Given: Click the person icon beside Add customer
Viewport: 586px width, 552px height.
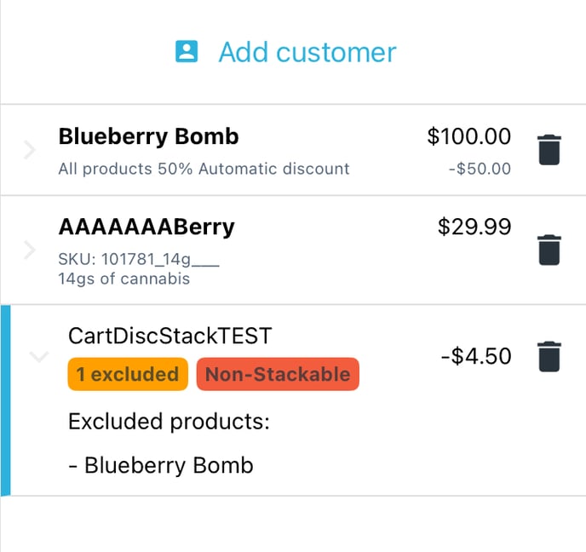Looking at the screenshot, I should (187, 52).
